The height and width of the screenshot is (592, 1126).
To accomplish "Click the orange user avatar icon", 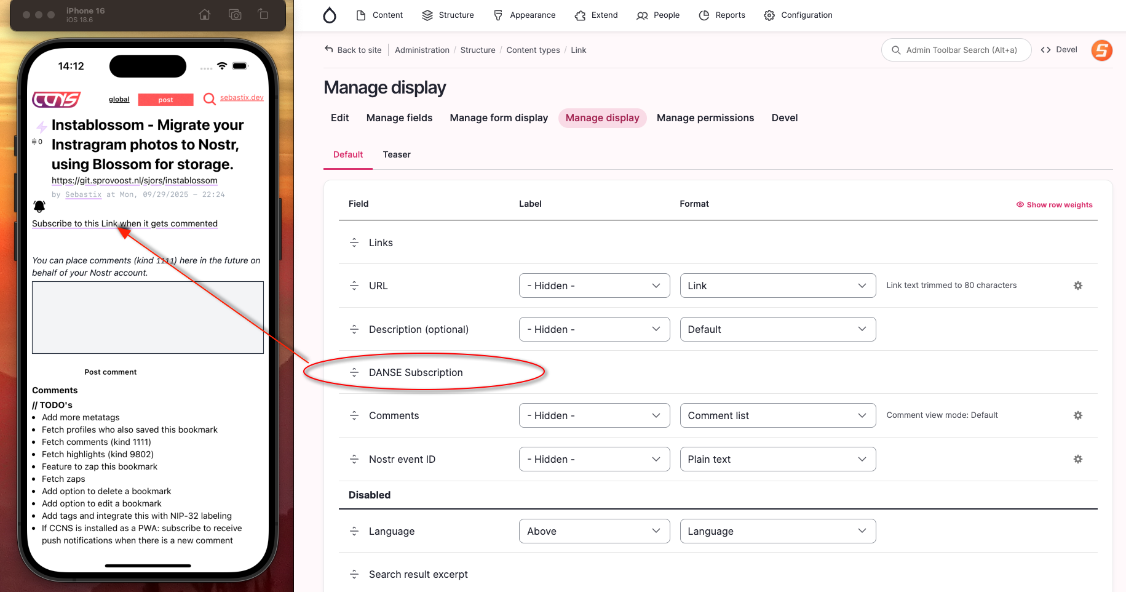I will (1101, 50).
